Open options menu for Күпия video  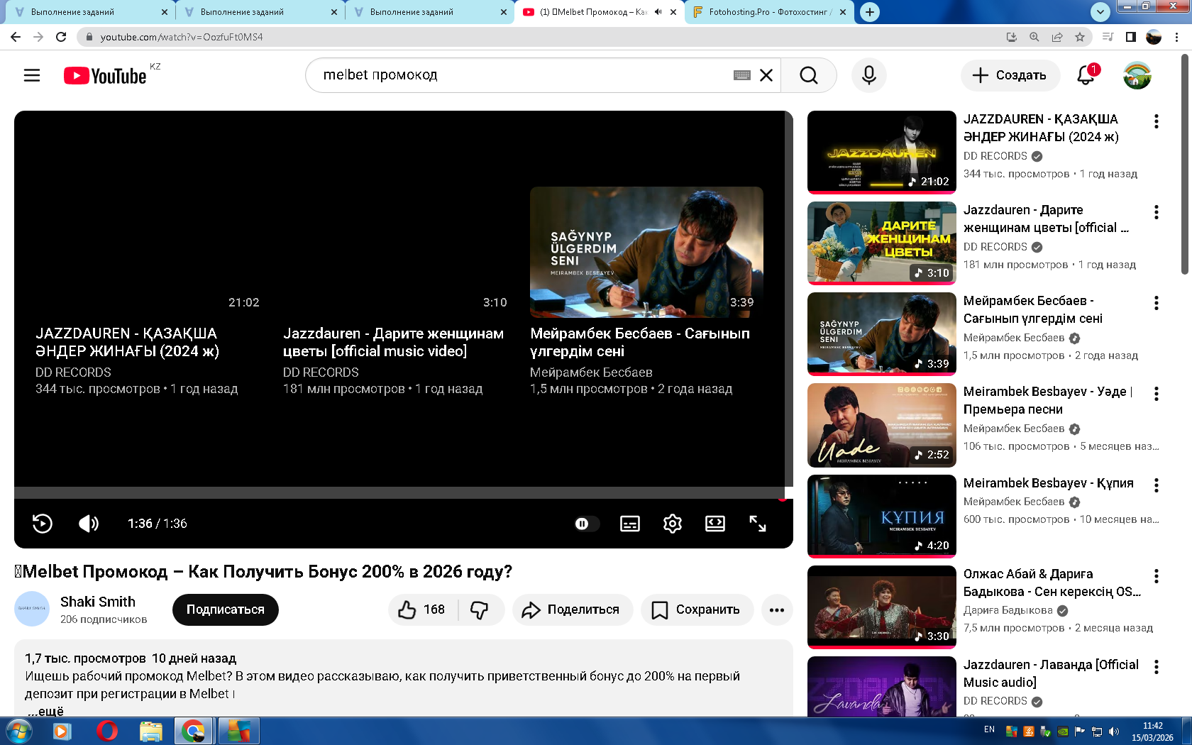1157,485
